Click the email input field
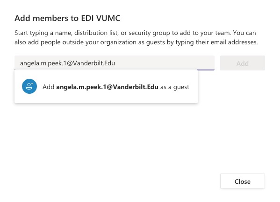Viewport: 280px width, 202px height. pyautogui.click(x=115, y=63)
